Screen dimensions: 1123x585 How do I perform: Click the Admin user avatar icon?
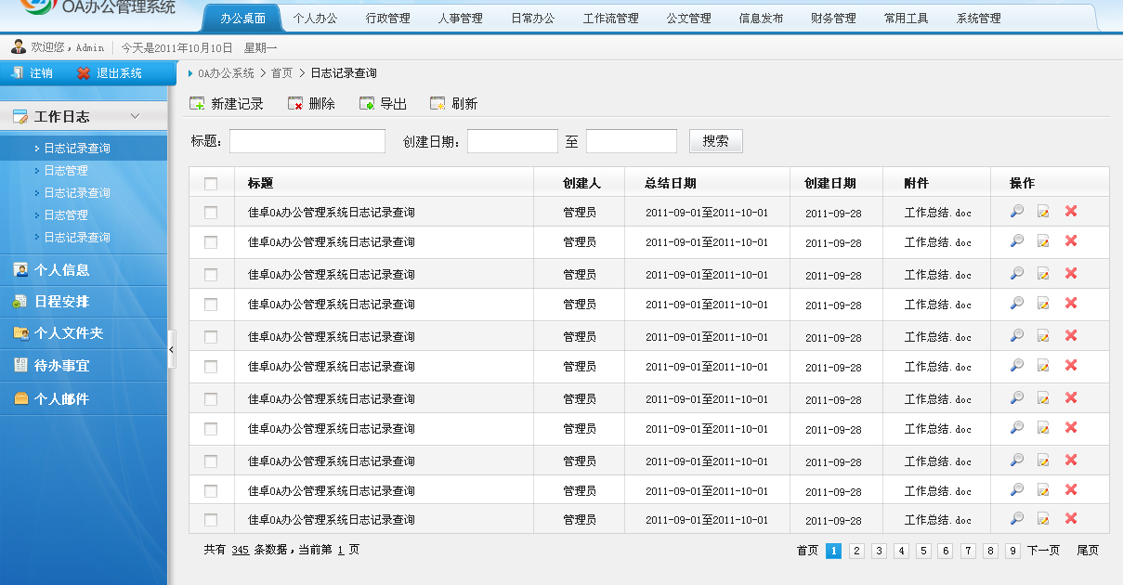(19, 46)
